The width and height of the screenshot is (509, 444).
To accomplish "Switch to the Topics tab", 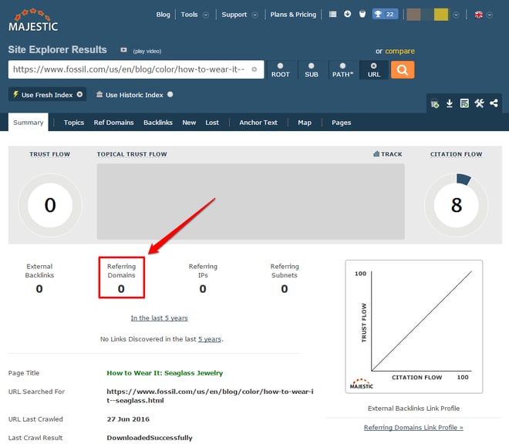I will pos(74,123).
